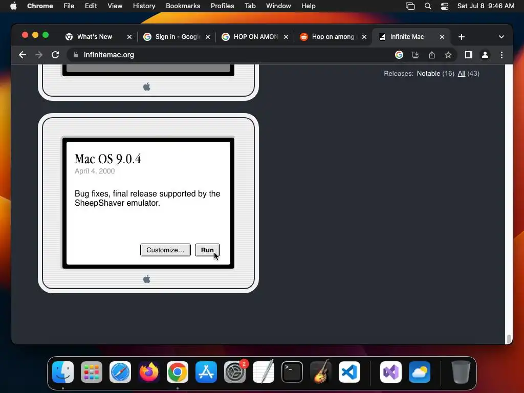Open TextEdit from the dock
The image size is (524, 393).
click(x=264, y=372)
